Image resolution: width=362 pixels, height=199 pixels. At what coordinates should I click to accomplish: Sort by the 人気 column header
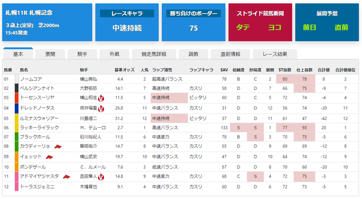coord(144,70)
